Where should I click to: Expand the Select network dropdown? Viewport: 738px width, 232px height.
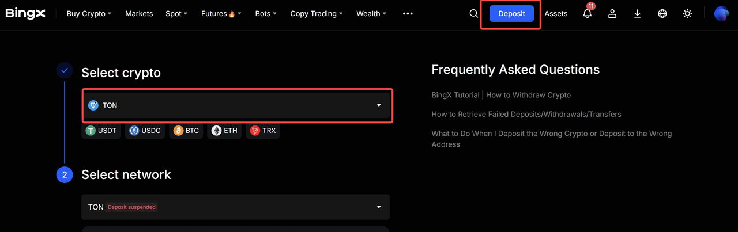(235, 207)
